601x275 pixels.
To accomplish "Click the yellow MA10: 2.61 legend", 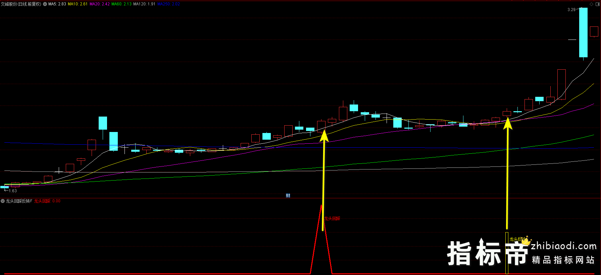I will click(x=78, y=4).
